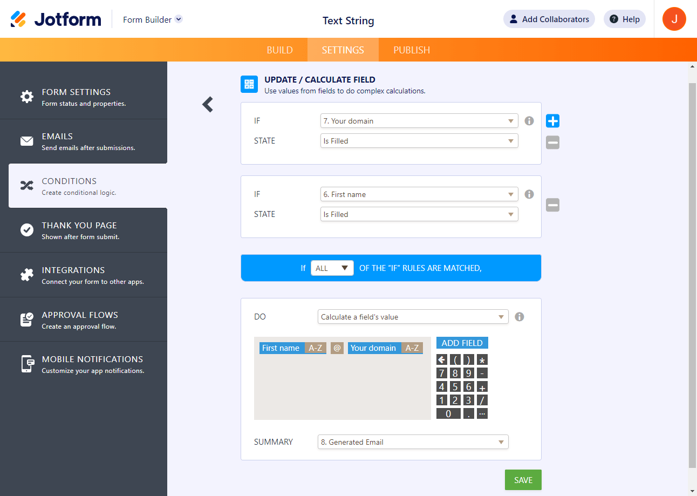Click the 8 key on keypad

[455, 373]
